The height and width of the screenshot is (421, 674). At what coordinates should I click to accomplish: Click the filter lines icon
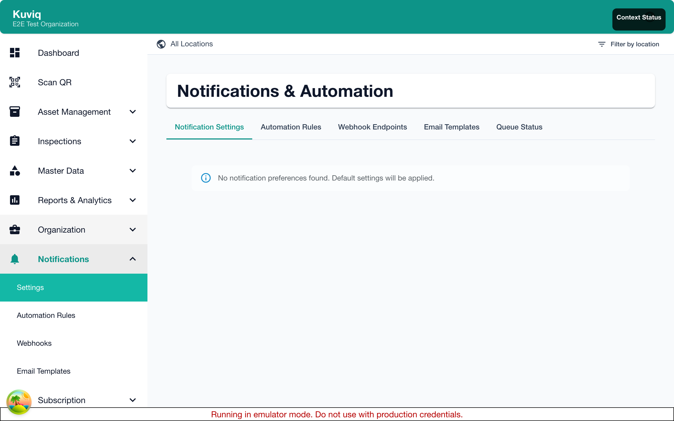(602, 44)
